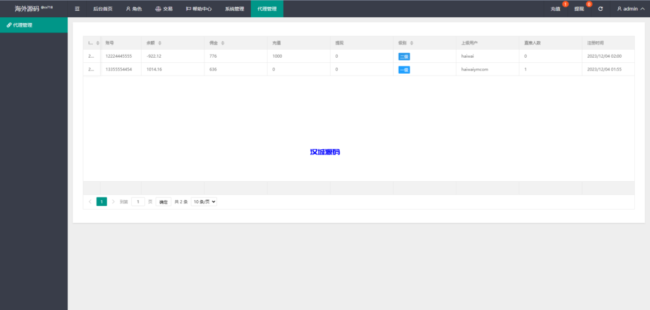Go to next page arrow in pagination
The width and height of the screenshot is (650, 310).
113,201
